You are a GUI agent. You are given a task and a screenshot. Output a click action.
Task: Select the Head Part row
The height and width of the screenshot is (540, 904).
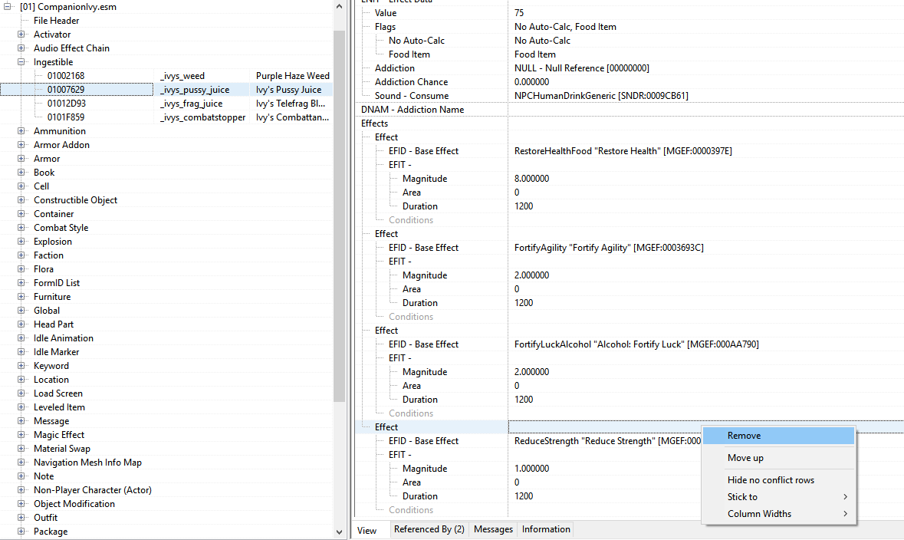[54, 324]
